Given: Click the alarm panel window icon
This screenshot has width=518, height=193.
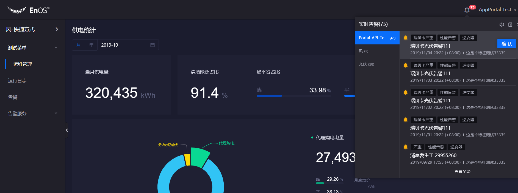Looking at the screenshot, I should tap(510, 25).
